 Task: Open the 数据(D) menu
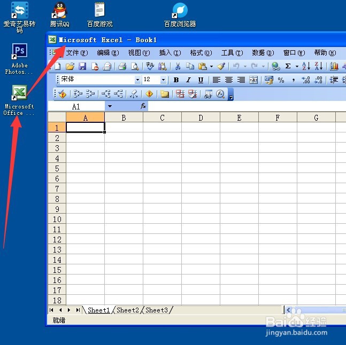263,53
